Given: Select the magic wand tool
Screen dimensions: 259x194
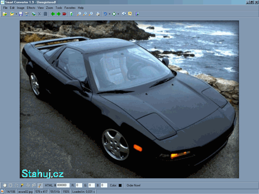Looking at the screenshot, I should coord(22,185).
